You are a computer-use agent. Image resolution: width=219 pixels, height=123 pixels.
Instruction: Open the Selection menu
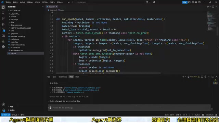click(23, 2)
